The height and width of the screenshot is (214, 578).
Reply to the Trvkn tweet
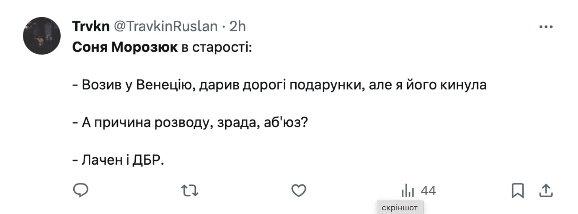[x=81, y=190]
